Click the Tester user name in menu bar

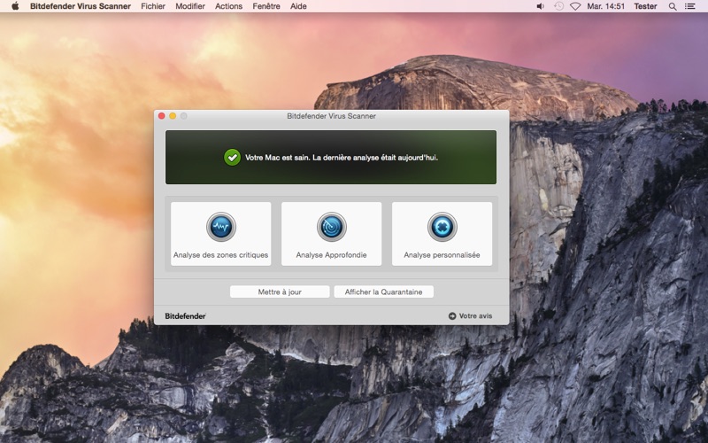point(645,6)
